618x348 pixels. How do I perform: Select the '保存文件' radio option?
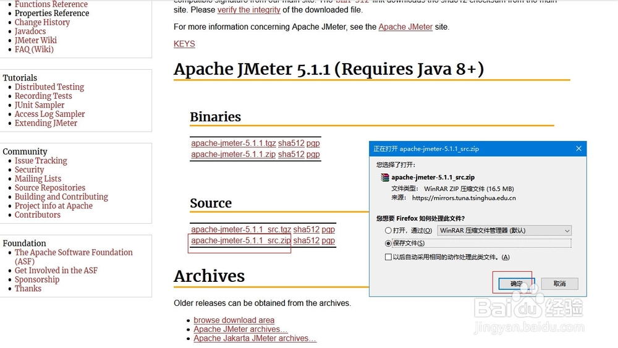pyautogui.click(x=388, y=243)
